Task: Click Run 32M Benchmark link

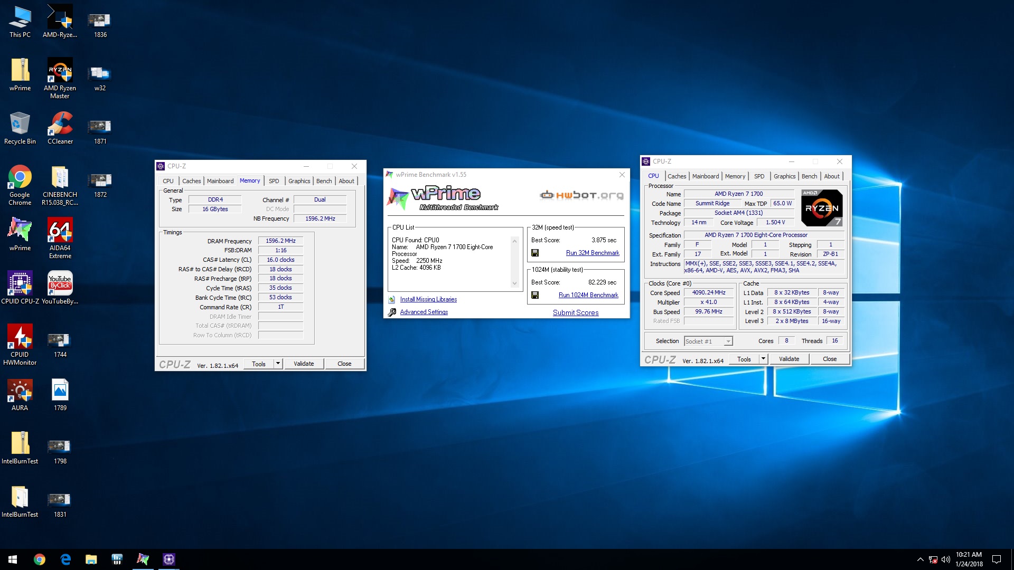Action: coord(593,253)
